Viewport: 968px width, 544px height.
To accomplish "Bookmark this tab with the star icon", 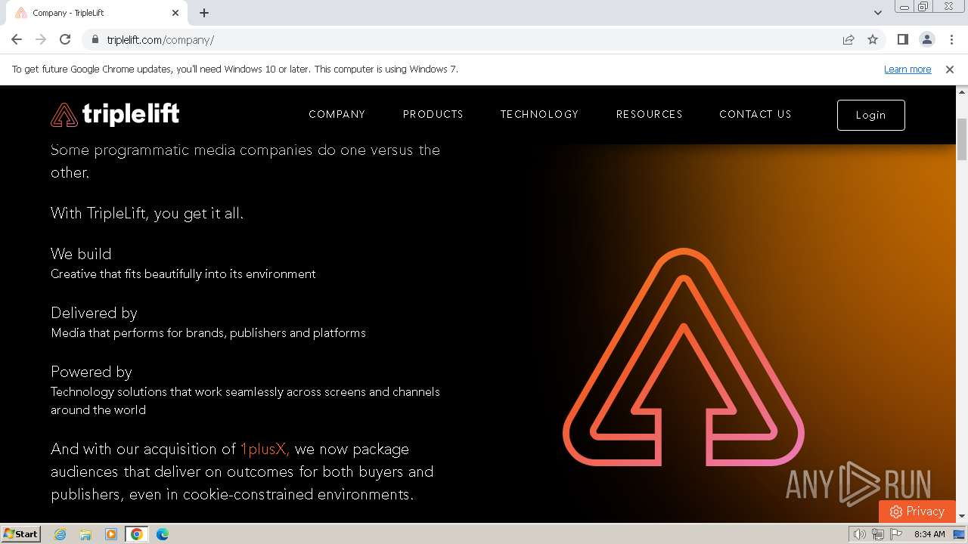I will [873, 40].
